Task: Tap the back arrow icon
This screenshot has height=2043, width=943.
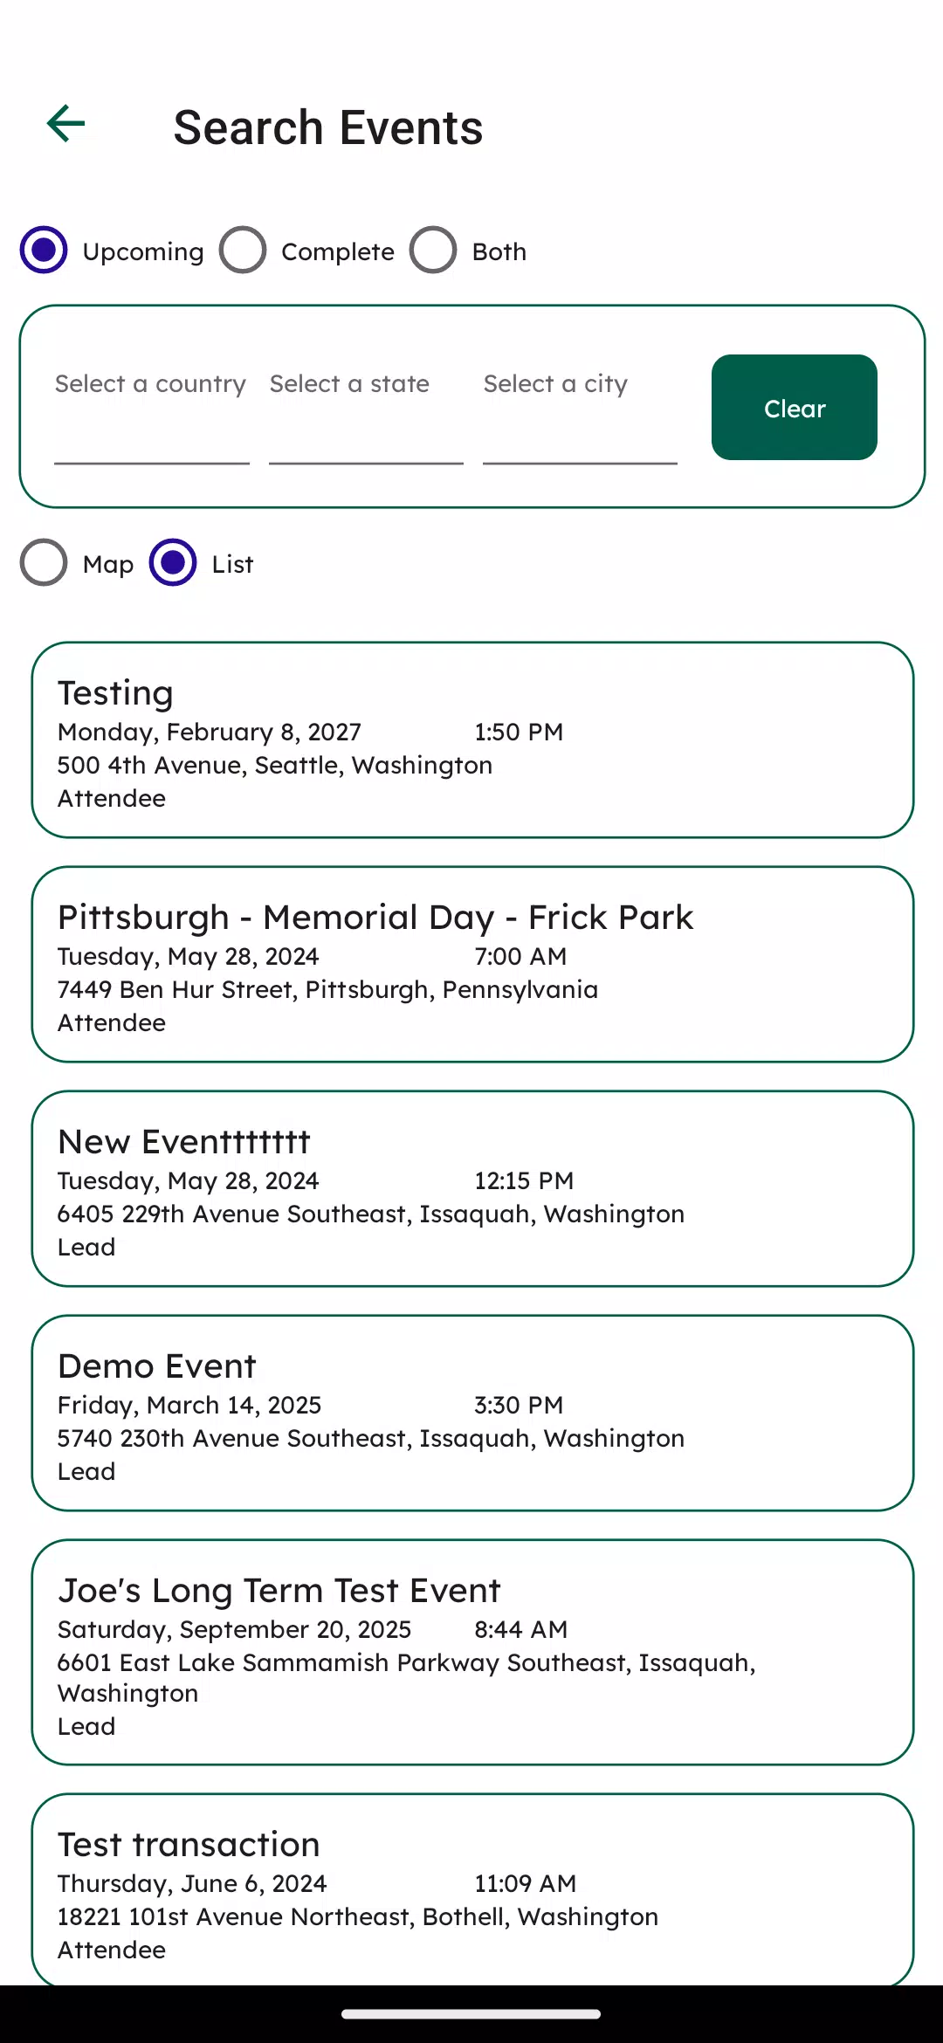Action: click(66, 123)
